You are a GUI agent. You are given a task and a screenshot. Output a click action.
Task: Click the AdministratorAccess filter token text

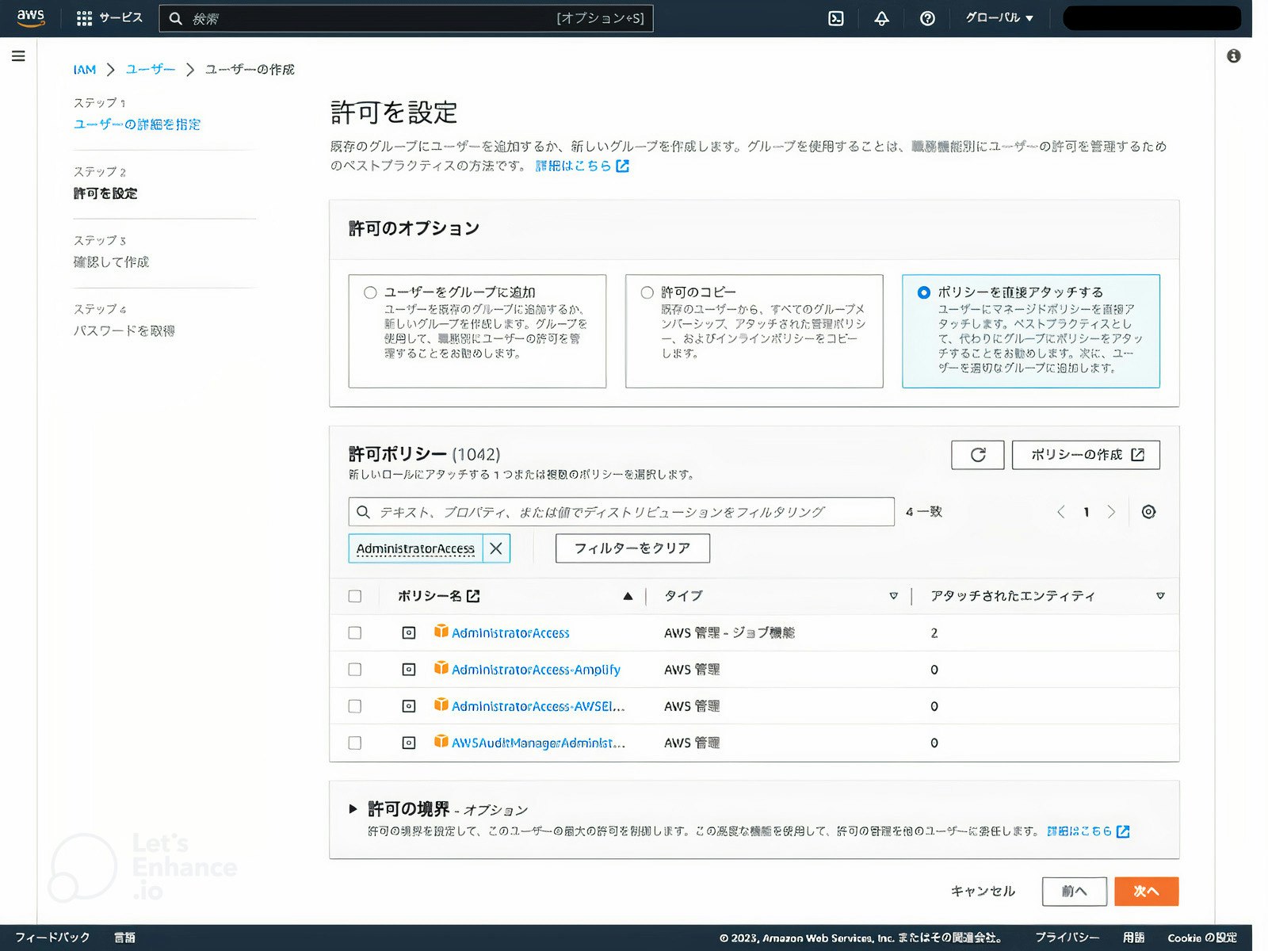coord(415,548)
